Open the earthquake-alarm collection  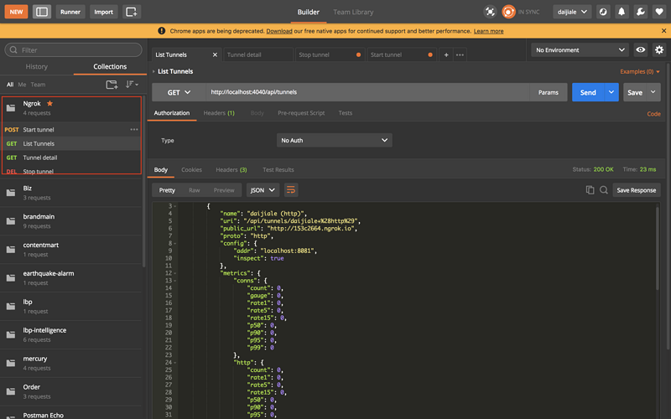tap(71, 278)
